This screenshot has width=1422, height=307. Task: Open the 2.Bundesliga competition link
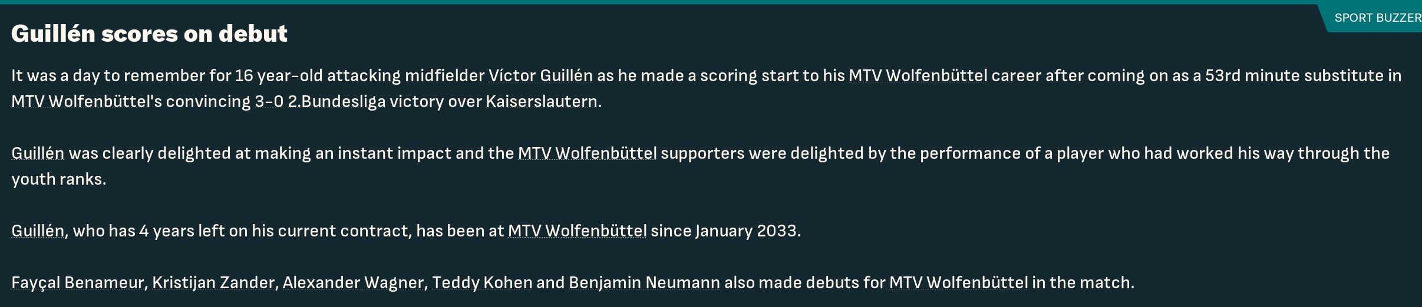pos(336,102)
